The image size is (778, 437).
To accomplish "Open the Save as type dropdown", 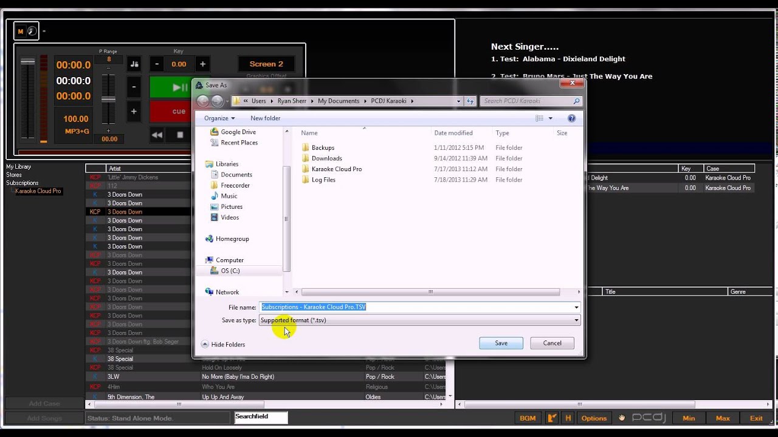I will tap(419, 320).
